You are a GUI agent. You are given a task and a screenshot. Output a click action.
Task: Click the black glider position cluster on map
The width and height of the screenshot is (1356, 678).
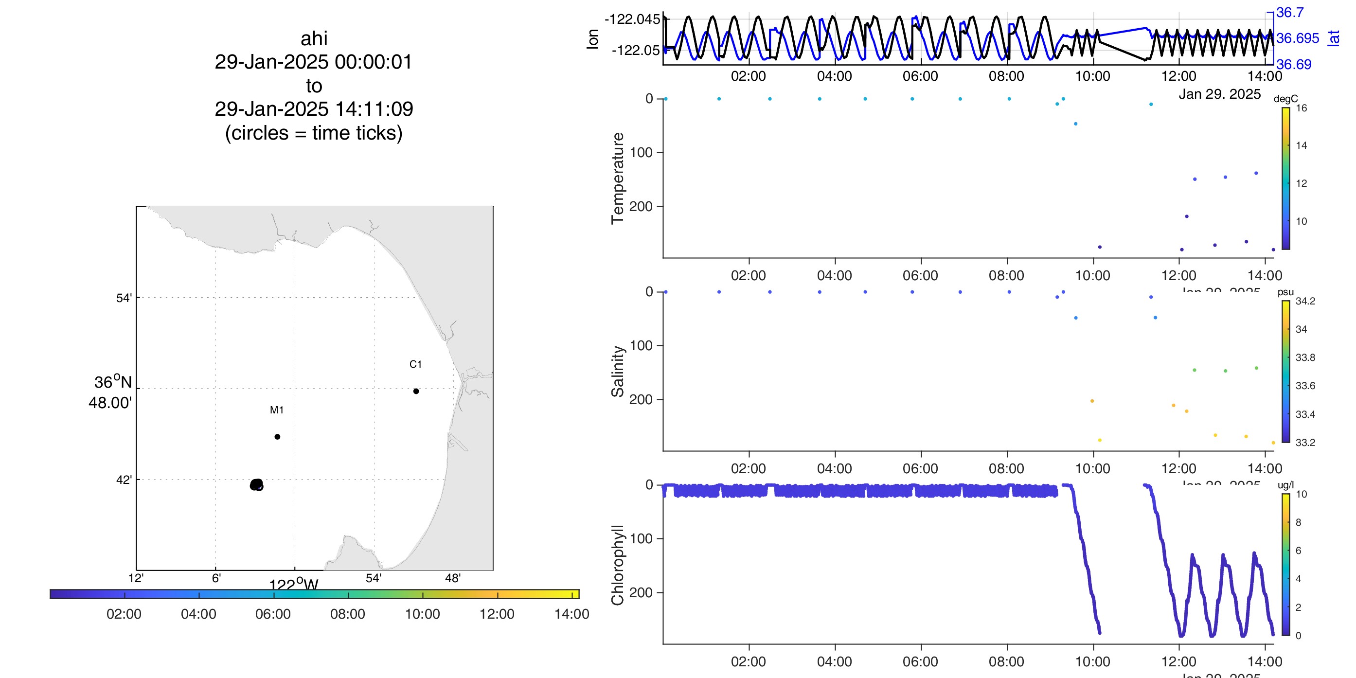tap(256, 485)
